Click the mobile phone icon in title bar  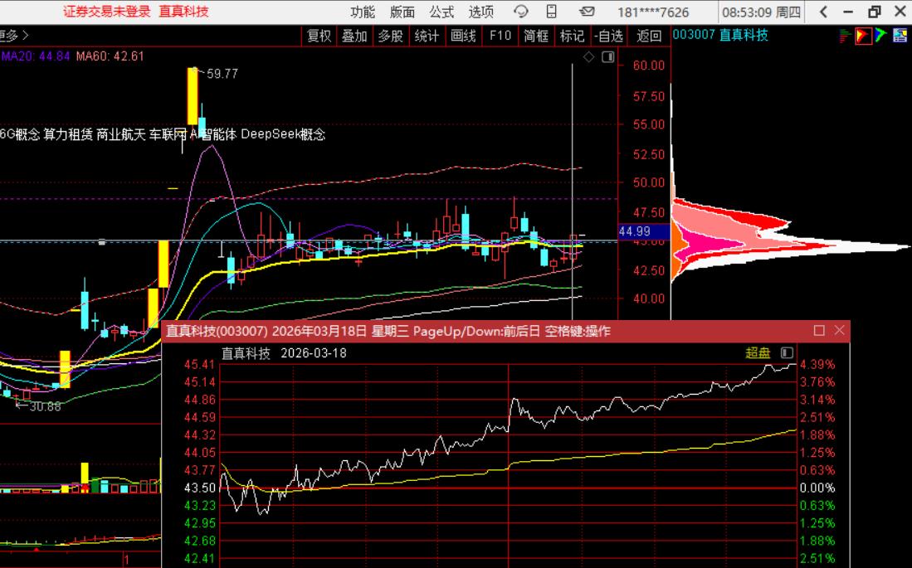(551, 12)
